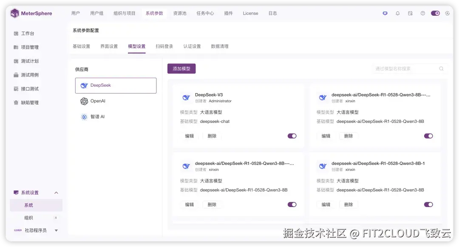Click 编辑 on the DeepSeek-R1-0528-Qwen3-8B-1 card
This screenshot has width=459, height=247.
click(326, 204)
